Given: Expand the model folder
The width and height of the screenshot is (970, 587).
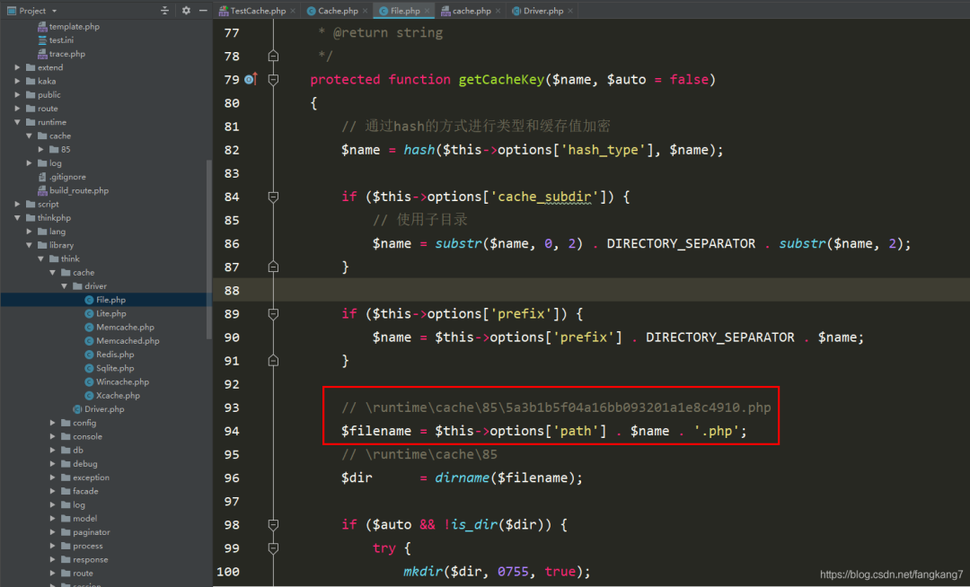Looking at the screenshot, I should click(x=53, y=519).
